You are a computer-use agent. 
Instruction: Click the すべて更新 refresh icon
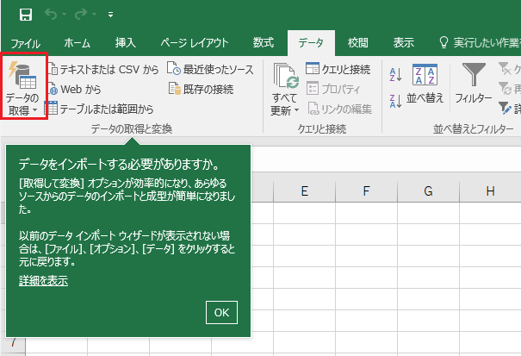(x=286, y=76)
